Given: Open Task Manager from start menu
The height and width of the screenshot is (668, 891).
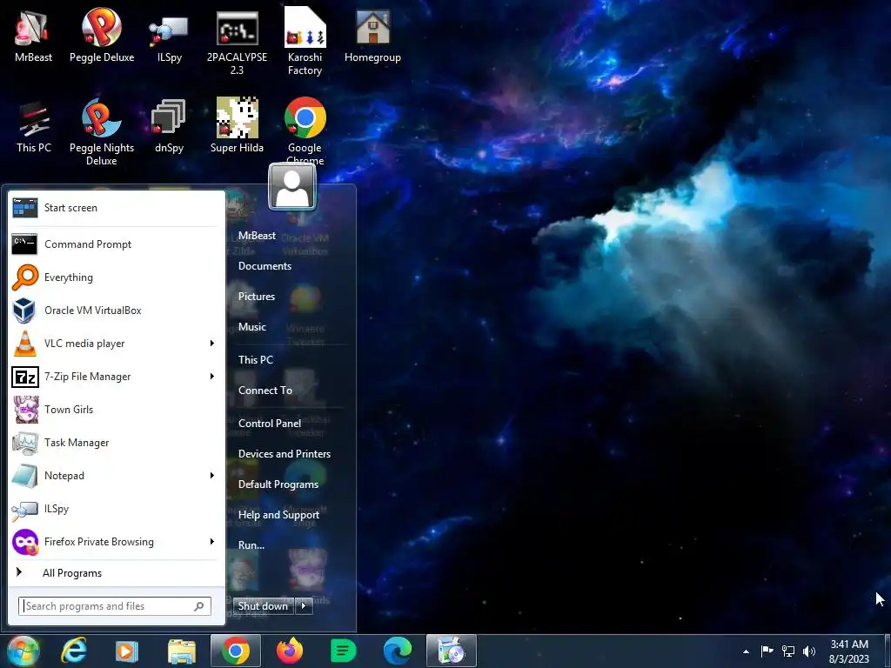Looking at the screenshot, I should pos(116,443).
